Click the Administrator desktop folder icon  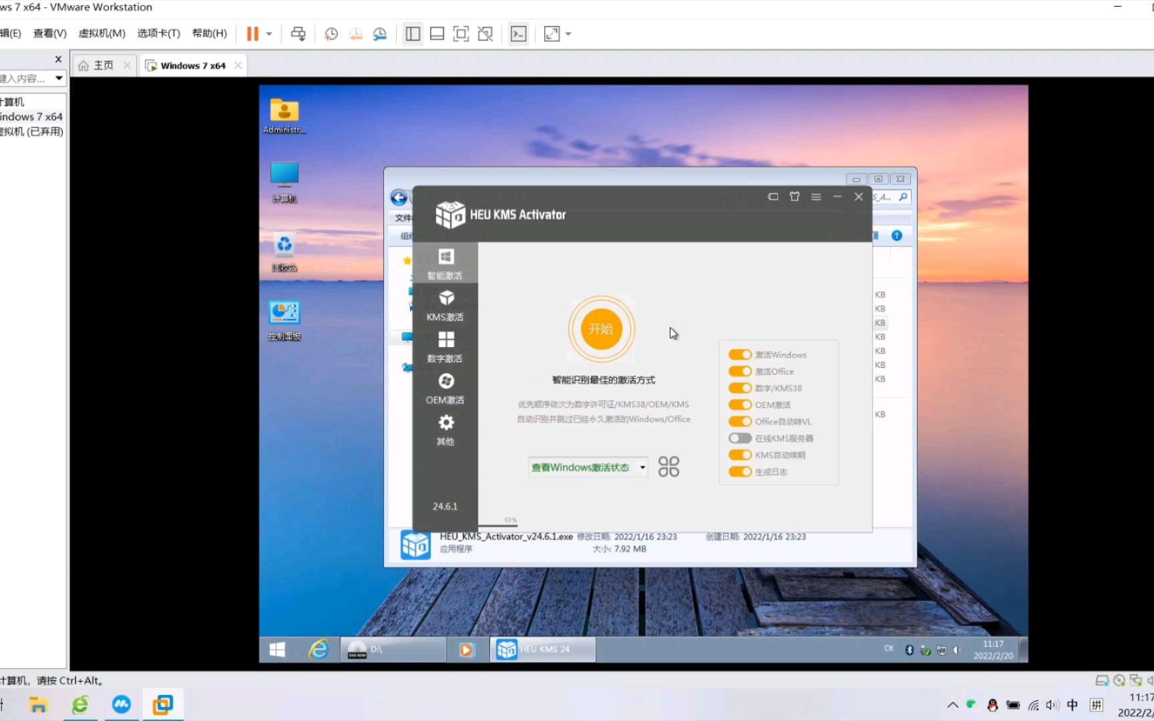click(x=284, y=116)
